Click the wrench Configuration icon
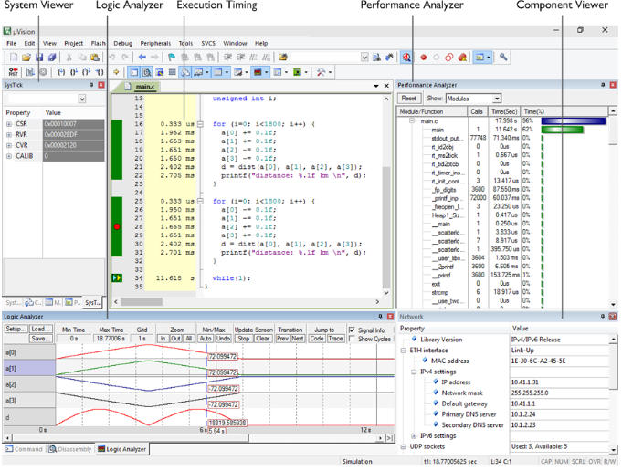This screenshot has height=471, width=622. [x=503, y=57]
